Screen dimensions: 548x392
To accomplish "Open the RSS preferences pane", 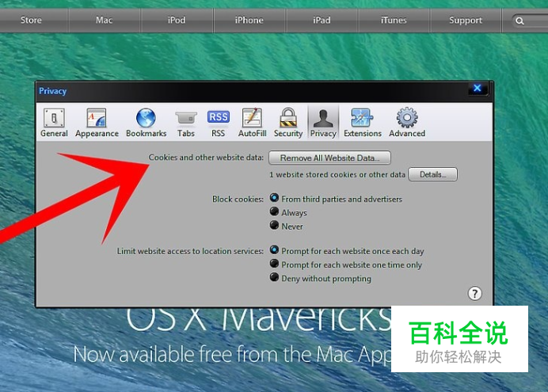I will (218, 123).
